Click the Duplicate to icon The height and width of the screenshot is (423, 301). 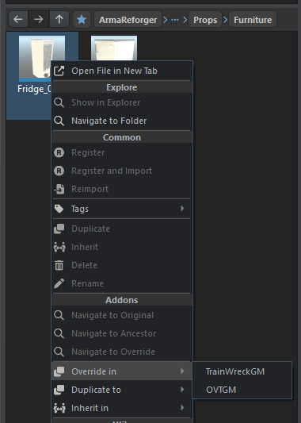point(59,390)
